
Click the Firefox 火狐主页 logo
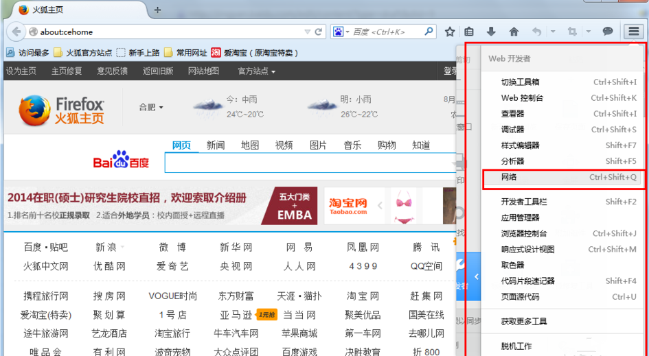tap(62, 110)
